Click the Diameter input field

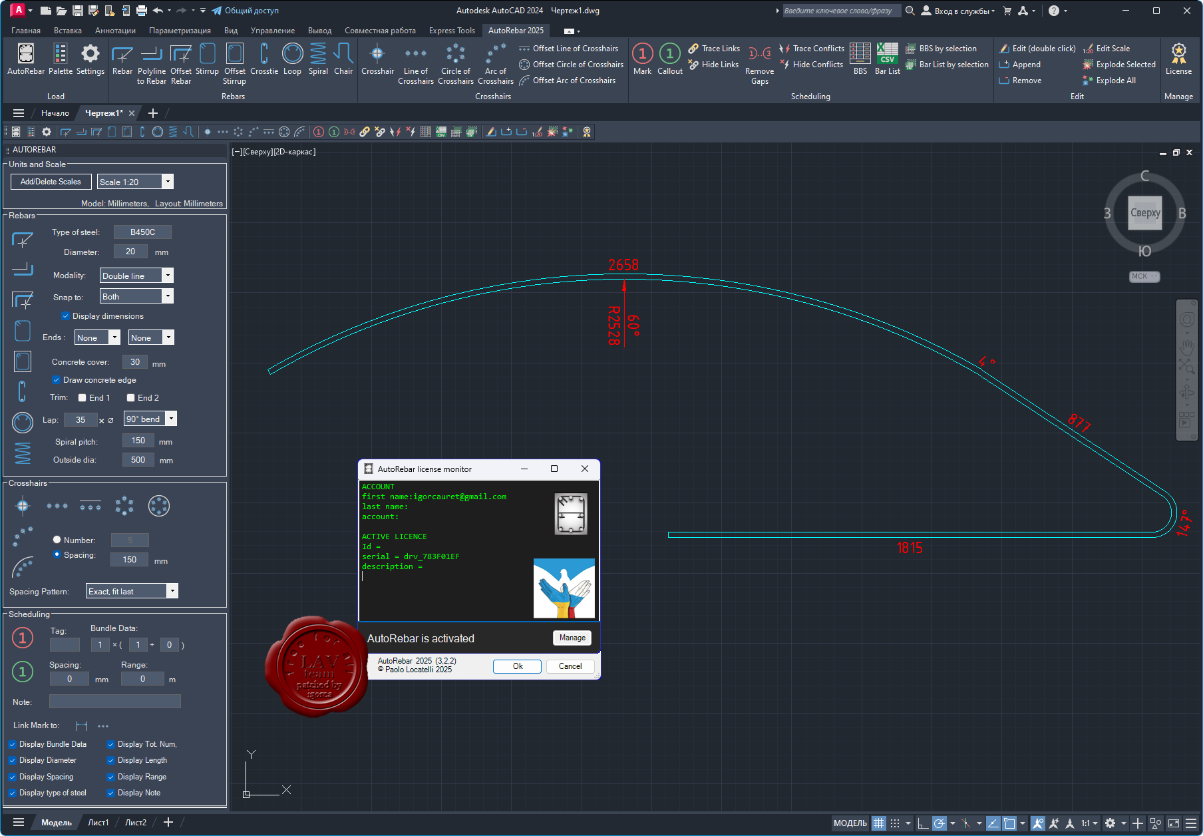point(130,252)
